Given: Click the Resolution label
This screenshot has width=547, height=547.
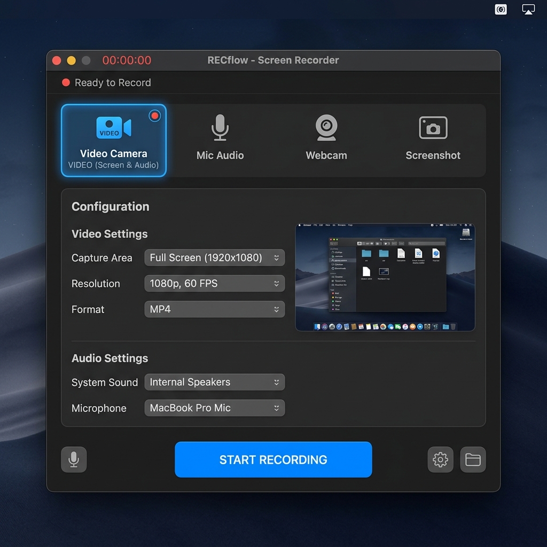Looking at the screenshot, I should point(96,284).
